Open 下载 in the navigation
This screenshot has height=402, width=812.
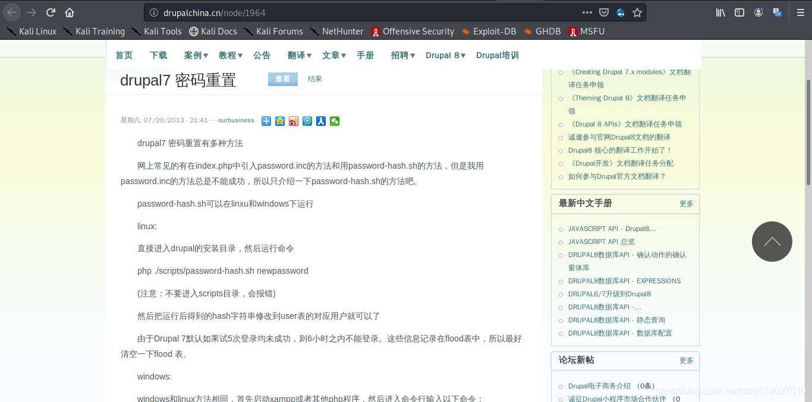point(158,55)
